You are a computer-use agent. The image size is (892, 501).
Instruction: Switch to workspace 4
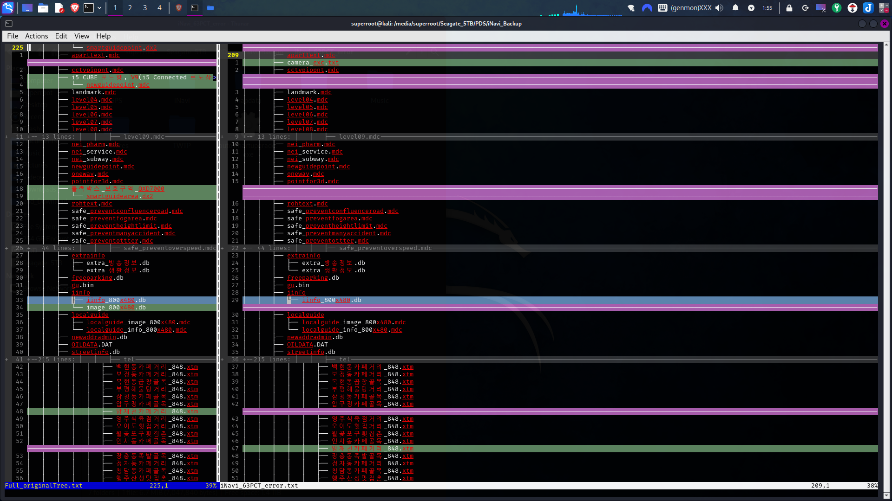pyautogui.click(x=159, y=8)
